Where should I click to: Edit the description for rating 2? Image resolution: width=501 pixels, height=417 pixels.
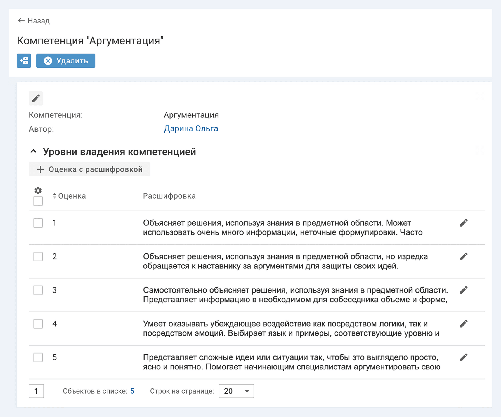[464, 256]
